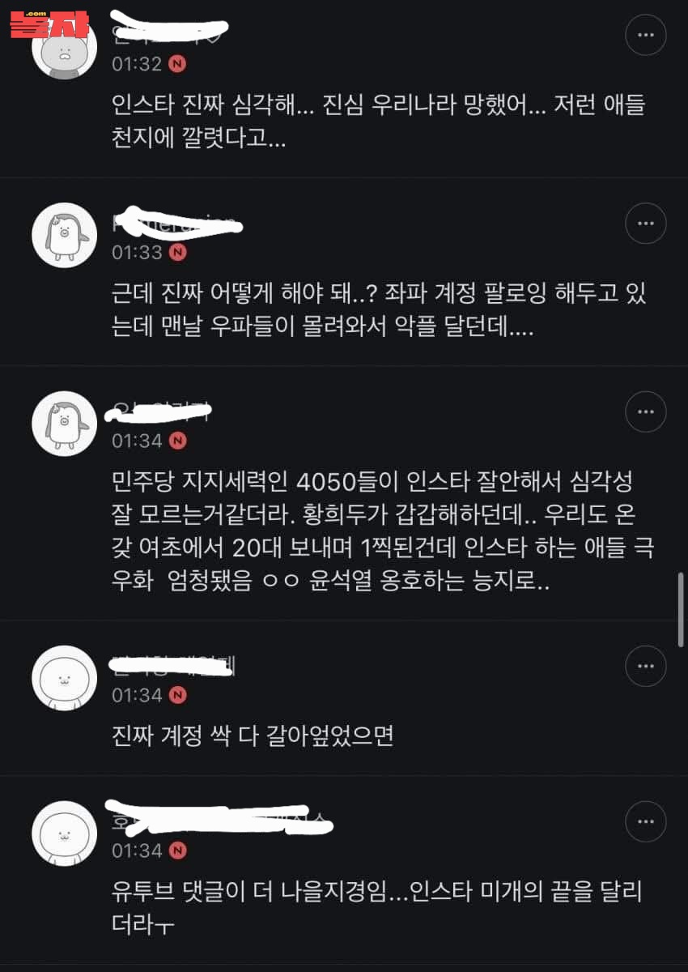Image resolution: width=688 pixels, height=972 pixels.
Task: Open the avatar beside the 좌파 계정 comment
Action: 65,236
